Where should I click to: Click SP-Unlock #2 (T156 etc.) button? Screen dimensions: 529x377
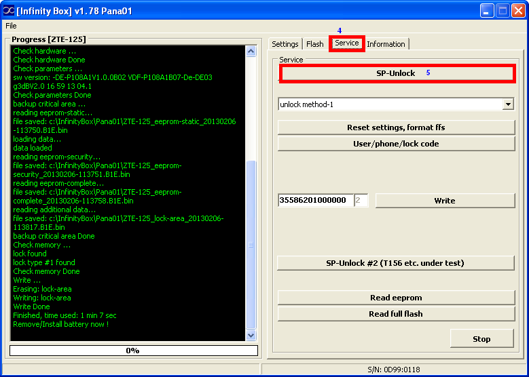pos(395,263)
